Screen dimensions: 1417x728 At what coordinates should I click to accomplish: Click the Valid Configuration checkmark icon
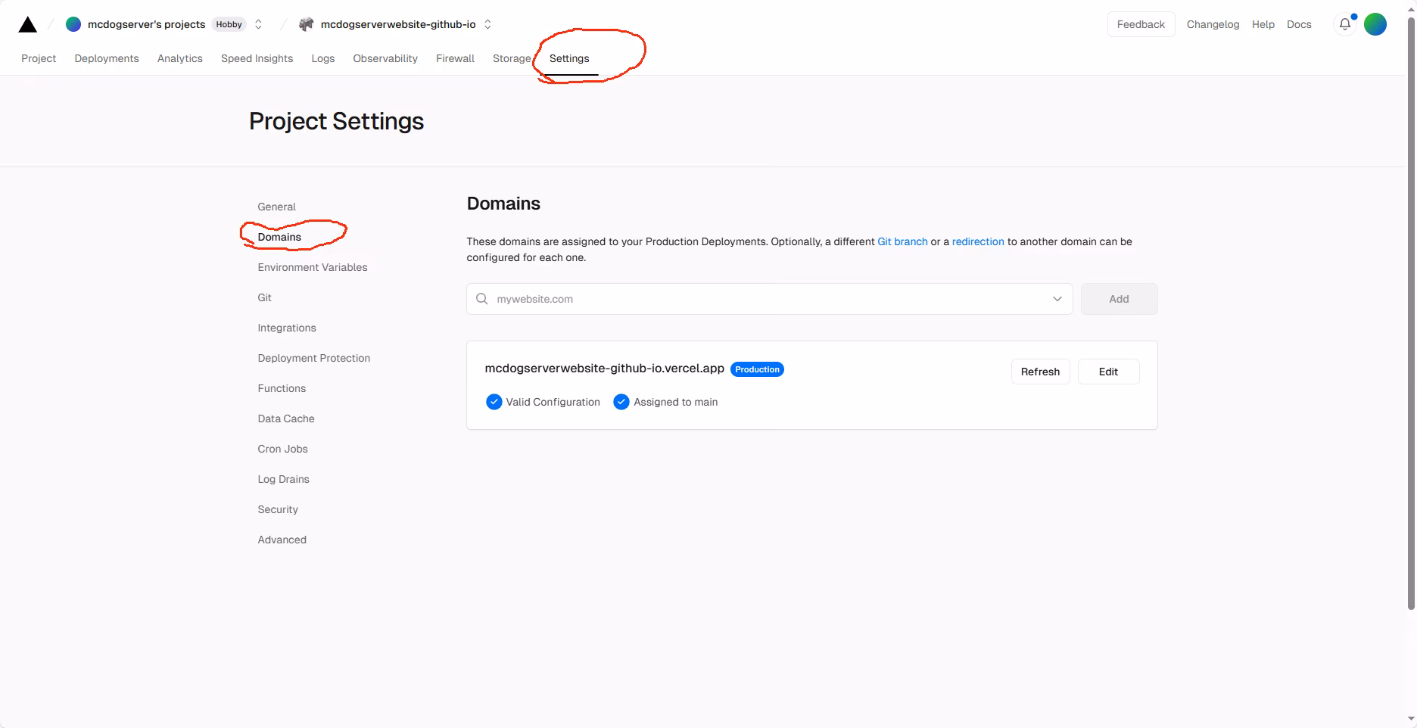click(494, 402)
